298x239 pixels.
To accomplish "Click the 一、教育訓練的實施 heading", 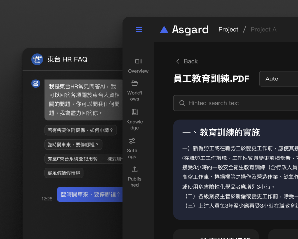I will 221,132.
